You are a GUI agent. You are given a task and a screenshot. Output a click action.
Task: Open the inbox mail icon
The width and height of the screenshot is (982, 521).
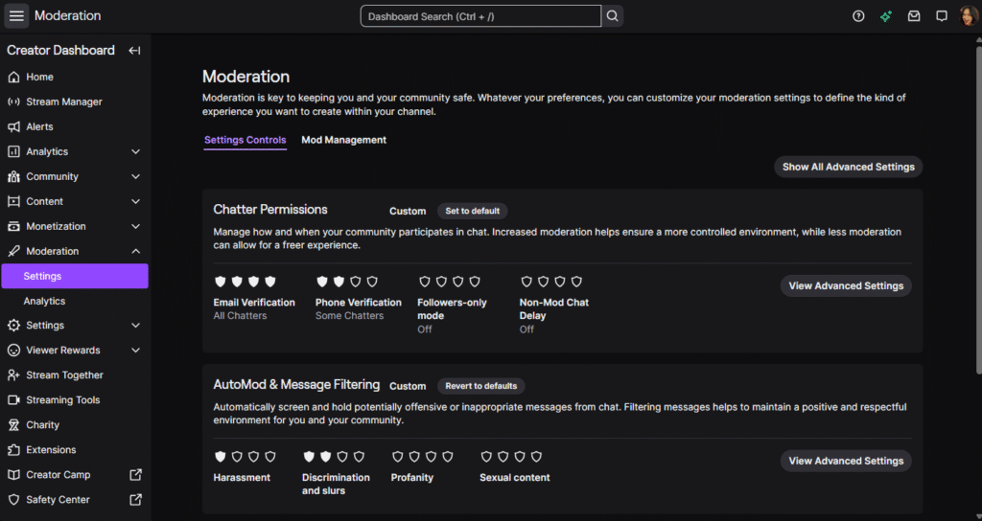tap(914, 16)
